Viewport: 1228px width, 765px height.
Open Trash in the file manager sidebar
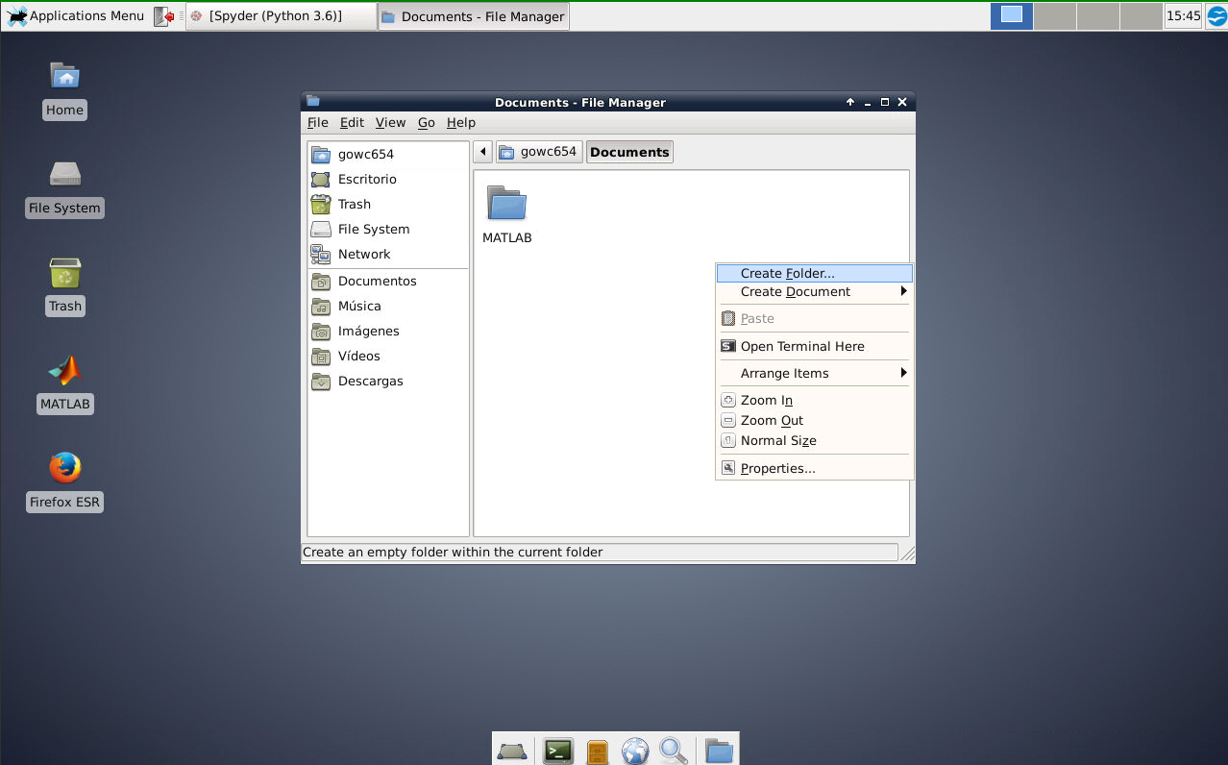click(387, 204)
